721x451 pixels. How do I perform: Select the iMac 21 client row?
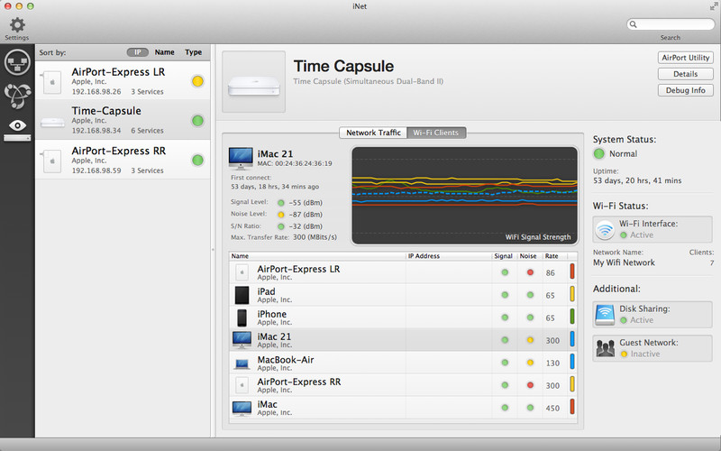click(x=403, y=340)
